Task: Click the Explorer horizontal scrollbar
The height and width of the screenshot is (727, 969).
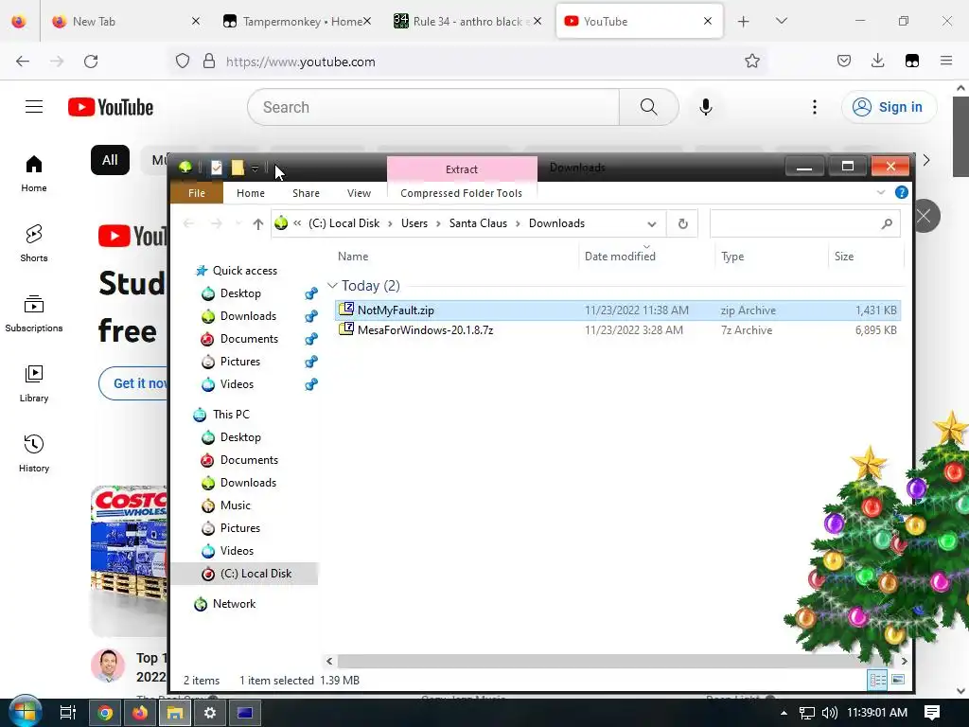Action: (x=616, y=661)
